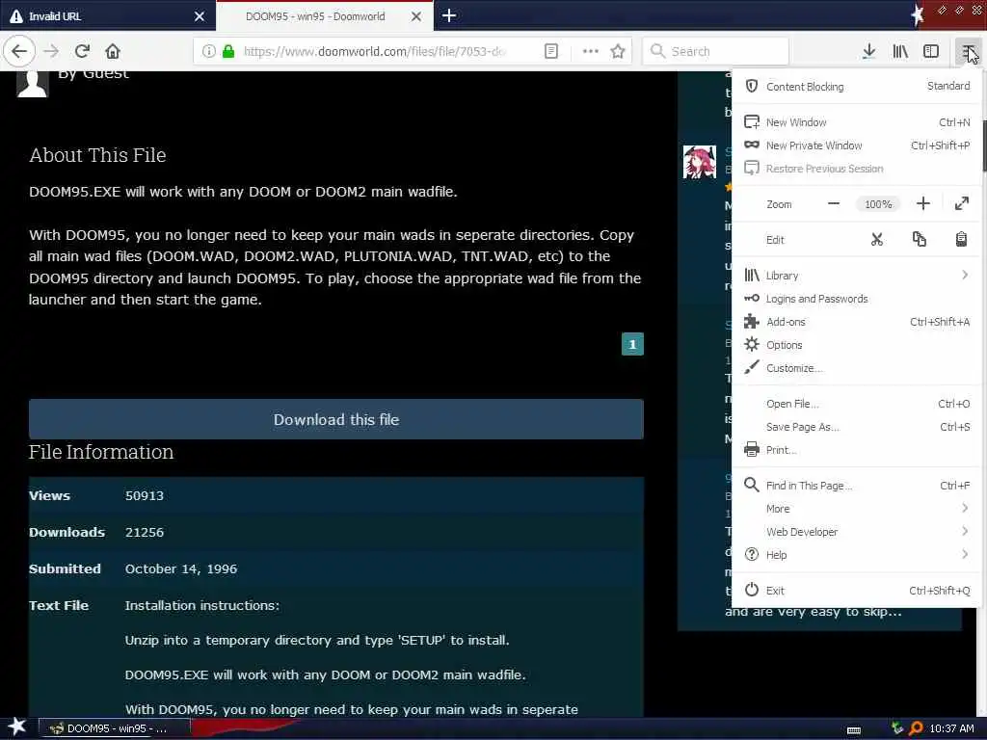Click the page vertical scrollbar thumb
Viewport: 987px width, 740px height.
984,145
